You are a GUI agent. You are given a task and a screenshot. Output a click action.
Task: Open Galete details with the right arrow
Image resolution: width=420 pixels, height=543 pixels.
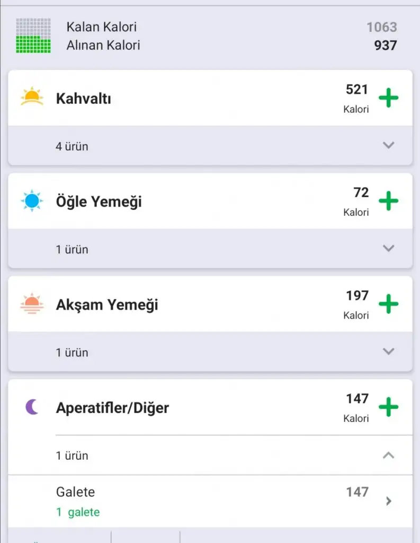coord(389,501)
